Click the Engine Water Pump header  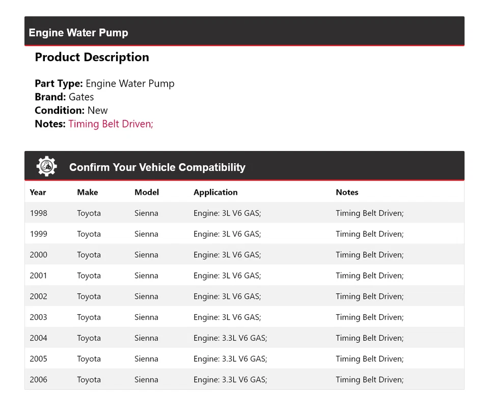[78, 33]
